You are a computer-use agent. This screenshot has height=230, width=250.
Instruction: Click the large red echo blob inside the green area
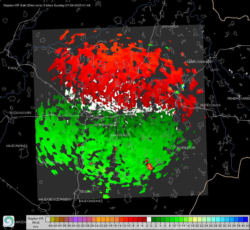(150, 166)
